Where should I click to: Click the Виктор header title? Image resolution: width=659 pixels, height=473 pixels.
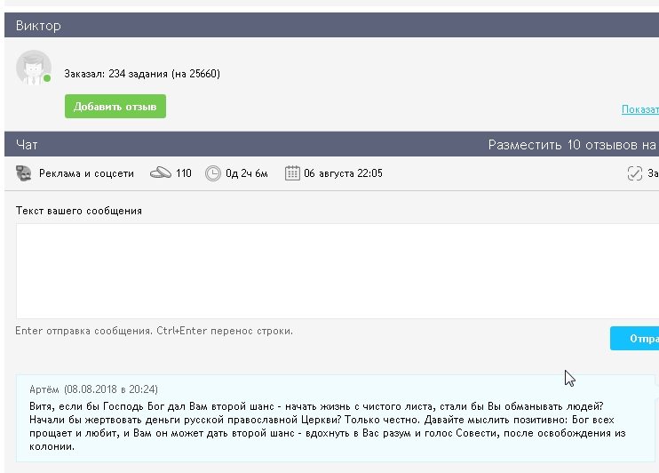coord(38,26)
